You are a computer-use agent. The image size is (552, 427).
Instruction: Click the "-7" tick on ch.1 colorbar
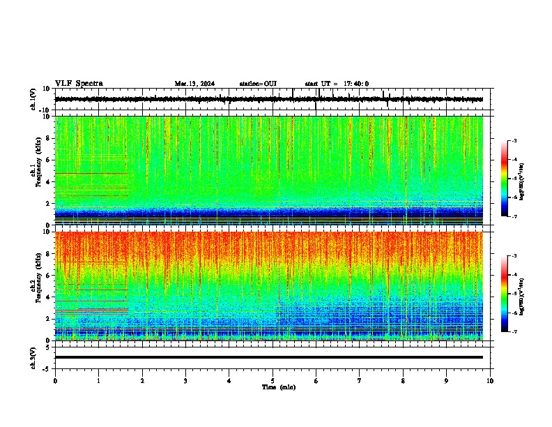coord(514,216)
